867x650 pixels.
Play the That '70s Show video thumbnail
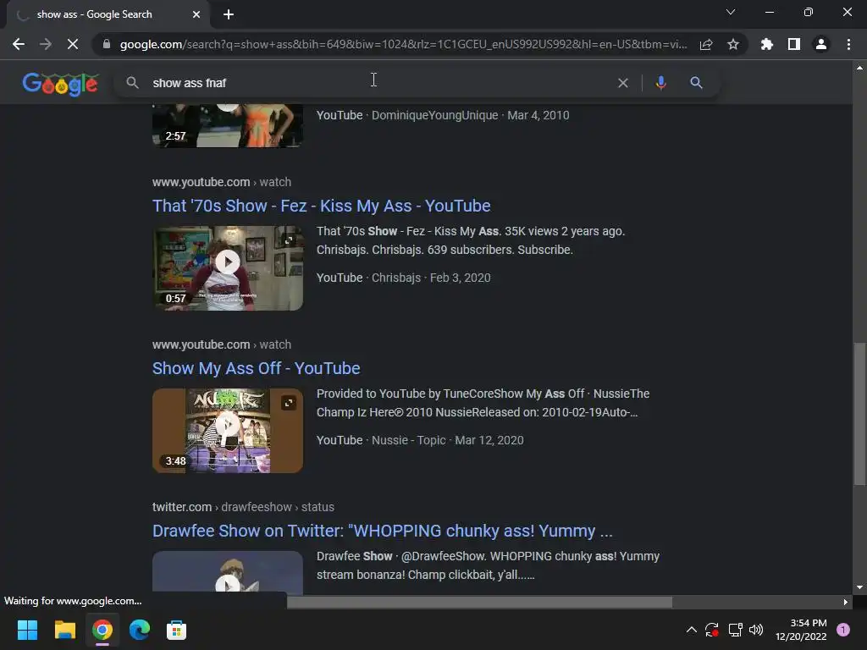(x=228, y=268)
